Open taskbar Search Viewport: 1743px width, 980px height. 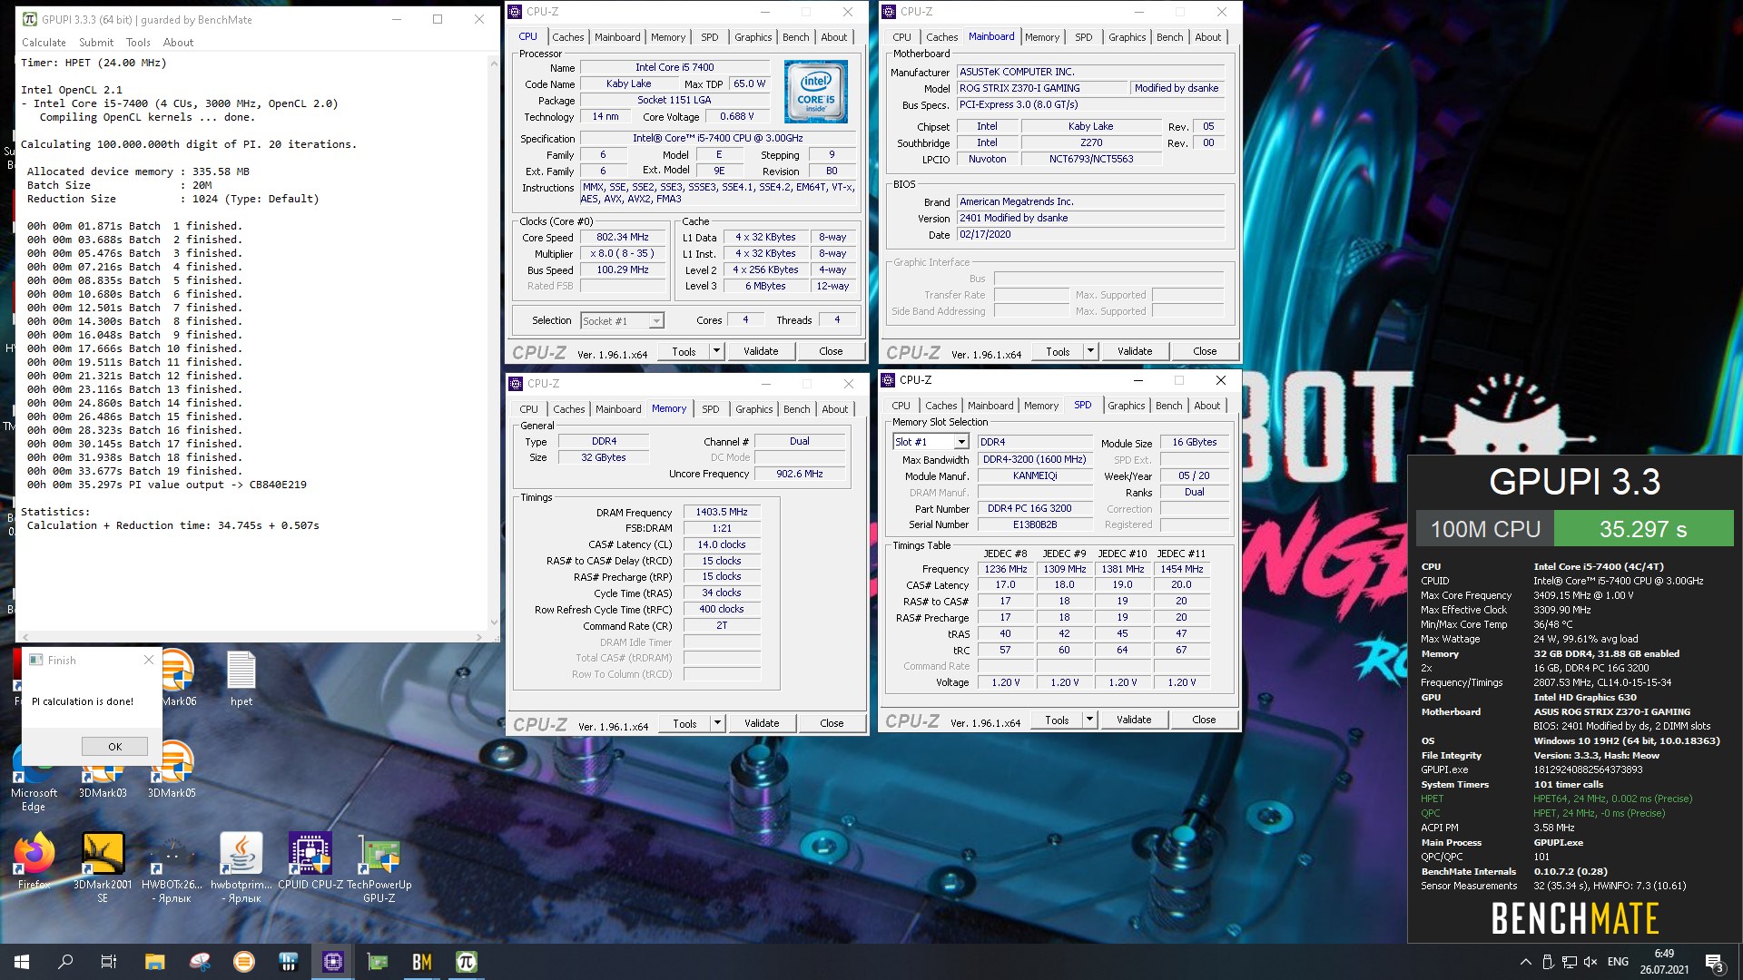[x=65, y=962]
